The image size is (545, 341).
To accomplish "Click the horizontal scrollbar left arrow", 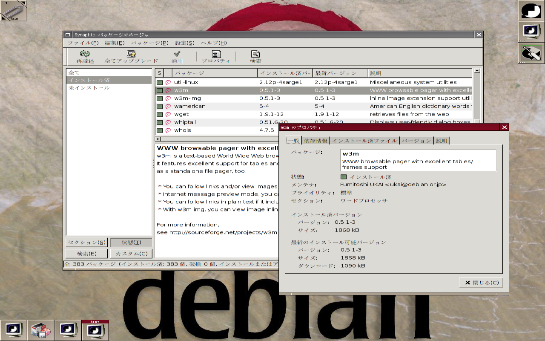I will click(x=158, y=139).
